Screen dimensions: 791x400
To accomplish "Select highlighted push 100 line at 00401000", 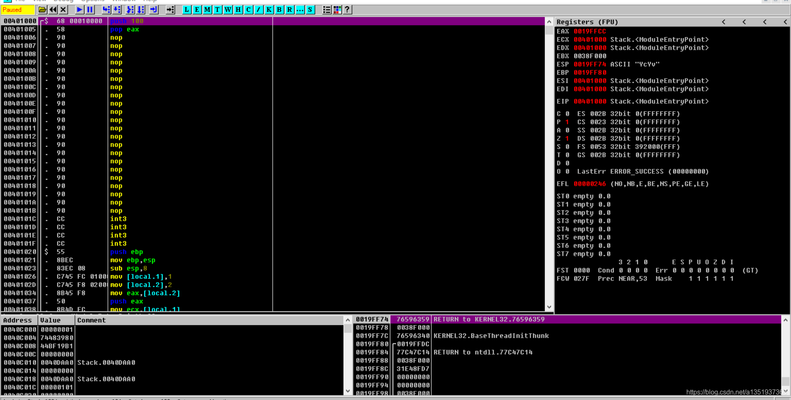I will coord(273,21).
